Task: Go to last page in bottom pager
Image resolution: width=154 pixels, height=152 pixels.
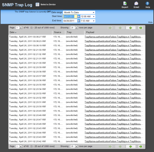Action: click(x=141, y=146)
